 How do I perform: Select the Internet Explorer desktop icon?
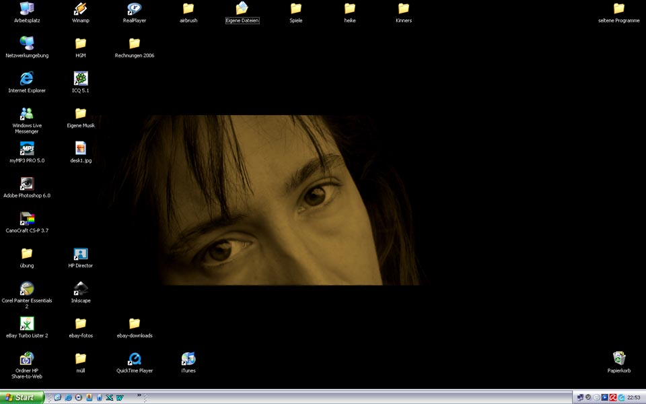[27, 79]
